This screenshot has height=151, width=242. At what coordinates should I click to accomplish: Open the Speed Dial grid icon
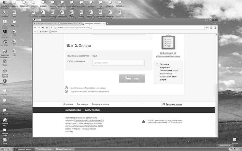[47, 28]
